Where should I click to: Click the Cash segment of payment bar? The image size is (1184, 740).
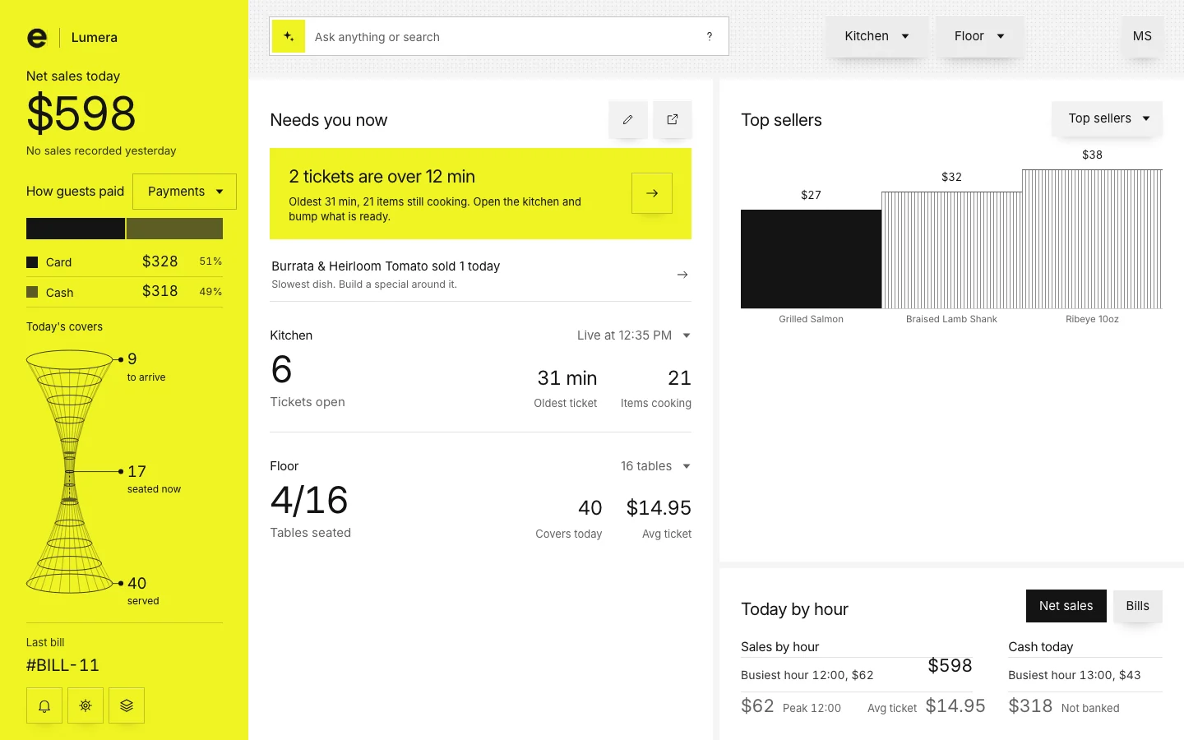click(x=174, y=229)
